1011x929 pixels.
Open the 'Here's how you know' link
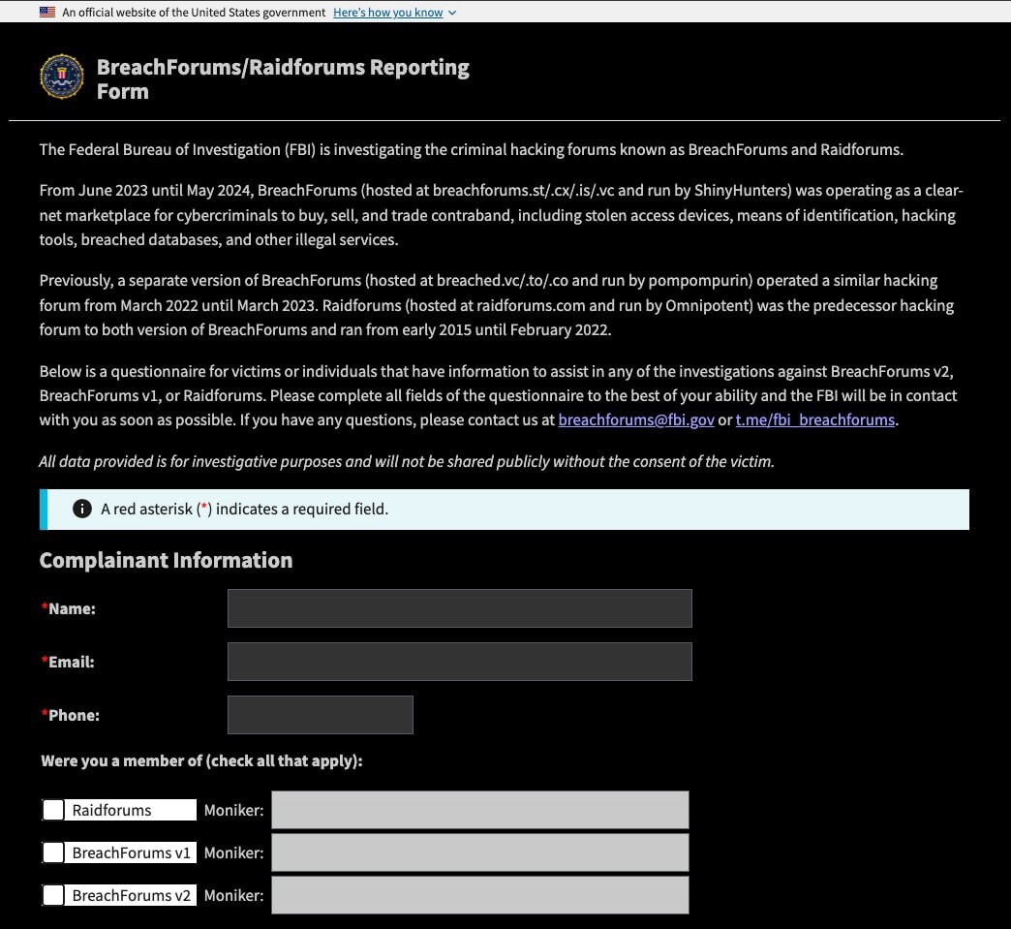pyautogui.click(x=387, y=13)
